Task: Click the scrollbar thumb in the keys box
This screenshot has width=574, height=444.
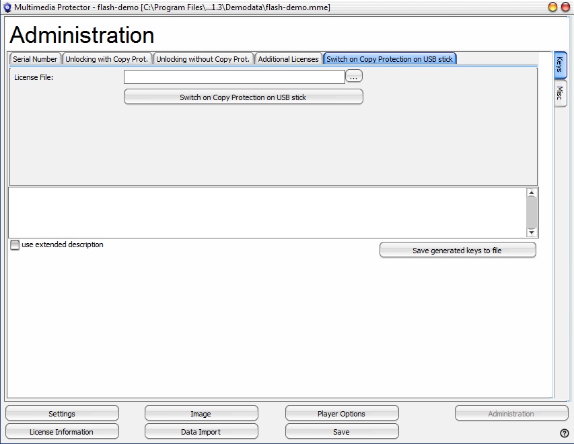Action: pyautogui.click(x=532, y=213)
